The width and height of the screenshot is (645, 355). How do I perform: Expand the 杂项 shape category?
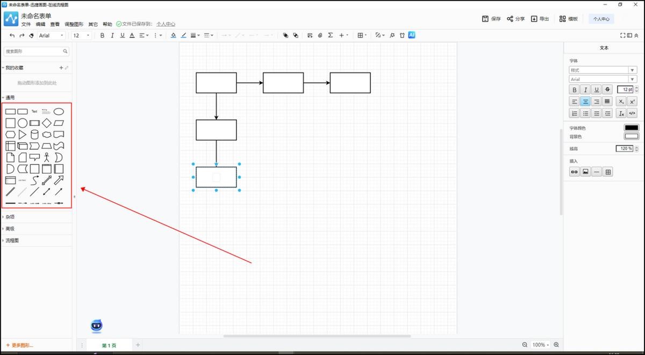[x=10, y=217]
